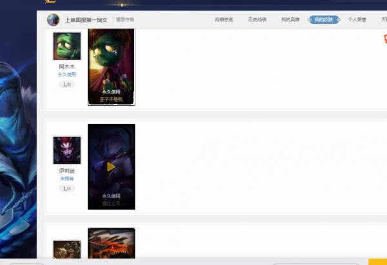Switch to the 历史战绩 tab
The width and height of the screenshot is (387, 265).
coord(257,20)
